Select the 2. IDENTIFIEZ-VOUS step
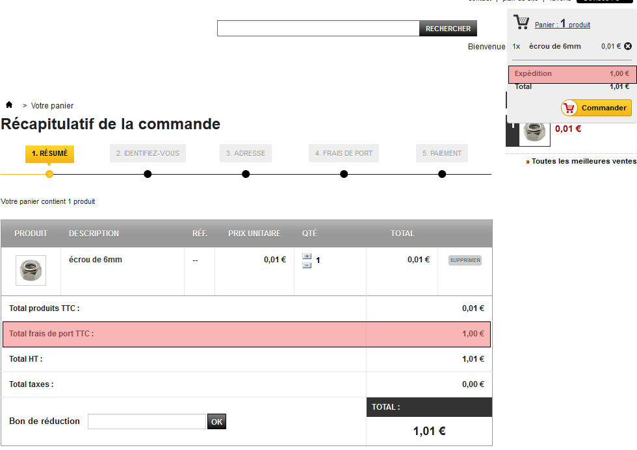This screenshot has height=450, width=637. [148, 153]
